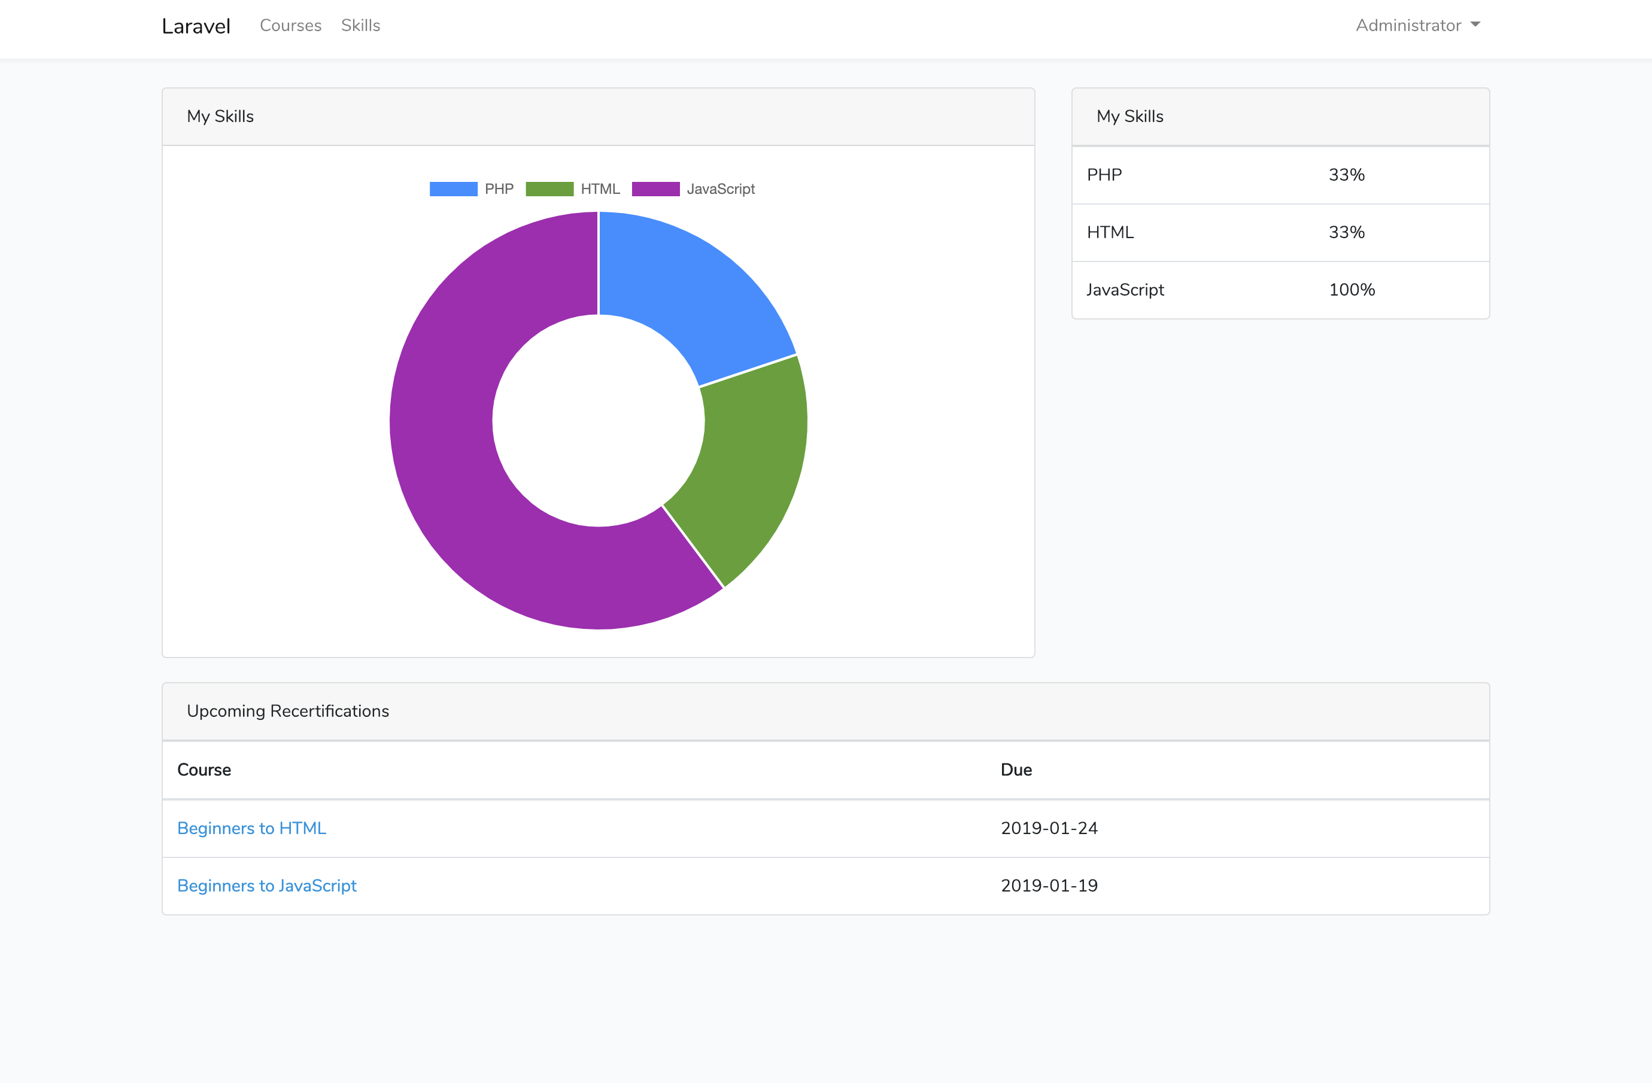This screenshot has width=1652, height=1083.
Task: Select the JavaScript 100% skills row
Action: [1280, 290]
